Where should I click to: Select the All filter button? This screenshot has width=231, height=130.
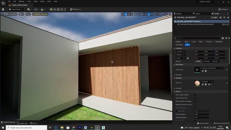(x=187, y=45)
